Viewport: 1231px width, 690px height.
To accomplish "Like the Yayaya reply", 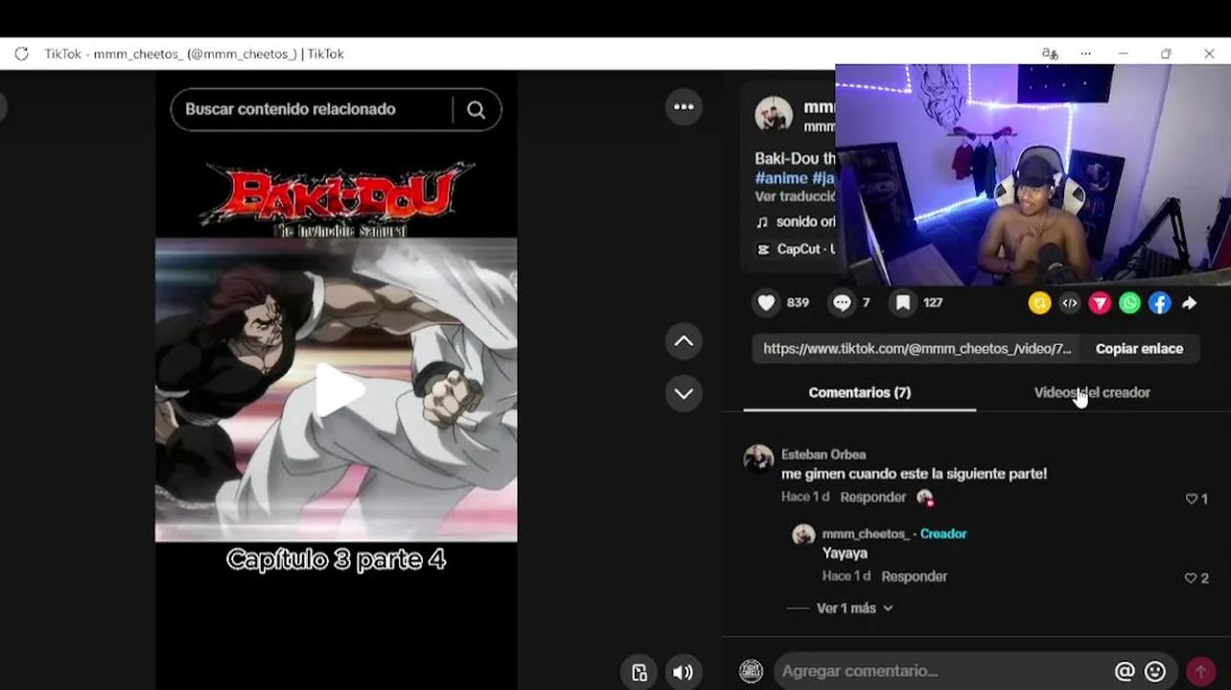I will [1191, 578].
